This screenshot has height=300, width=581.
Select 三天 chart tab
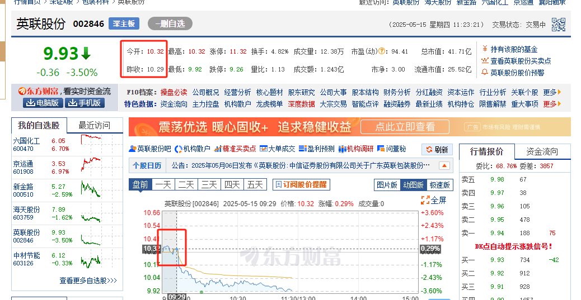point(209,184)
